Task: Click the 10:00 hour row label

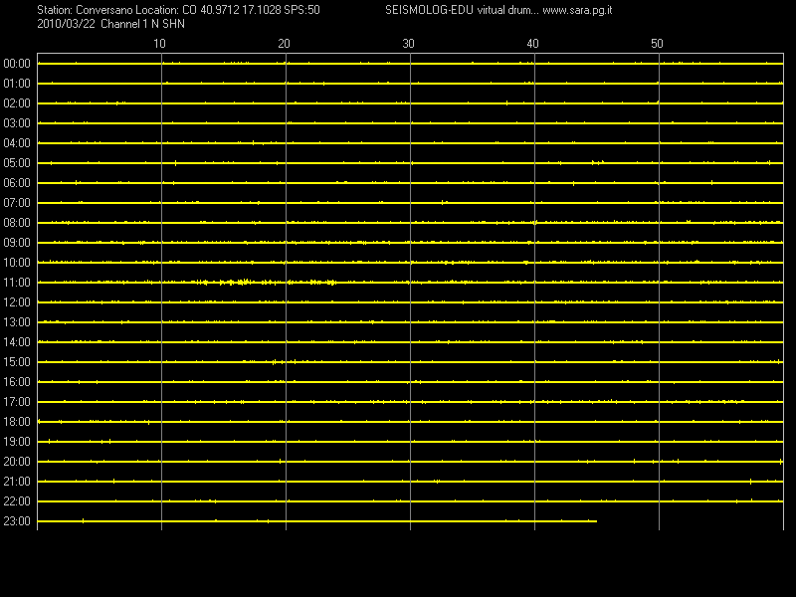Action: coord(17,263)
